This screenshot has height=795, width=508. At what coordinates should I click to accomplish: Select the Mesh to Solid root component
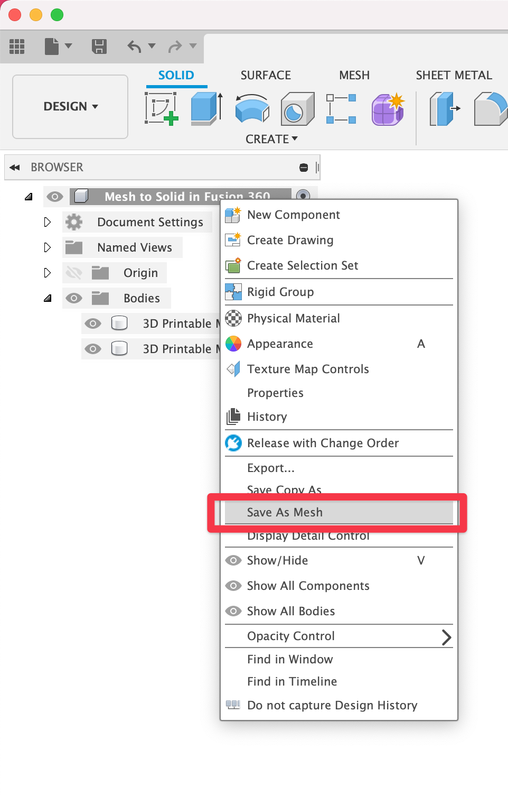pos(181,197)
